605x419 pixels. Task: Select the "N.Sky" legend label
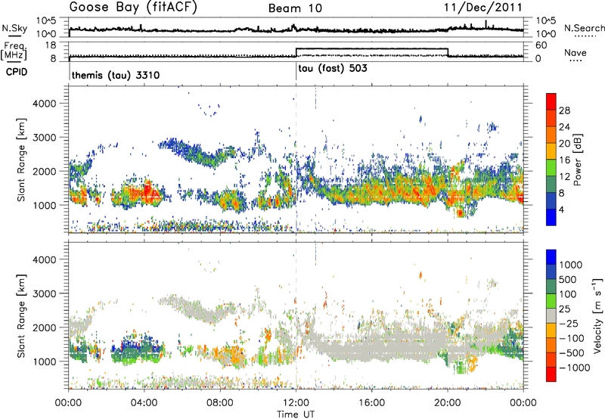[x=14, y=28]
